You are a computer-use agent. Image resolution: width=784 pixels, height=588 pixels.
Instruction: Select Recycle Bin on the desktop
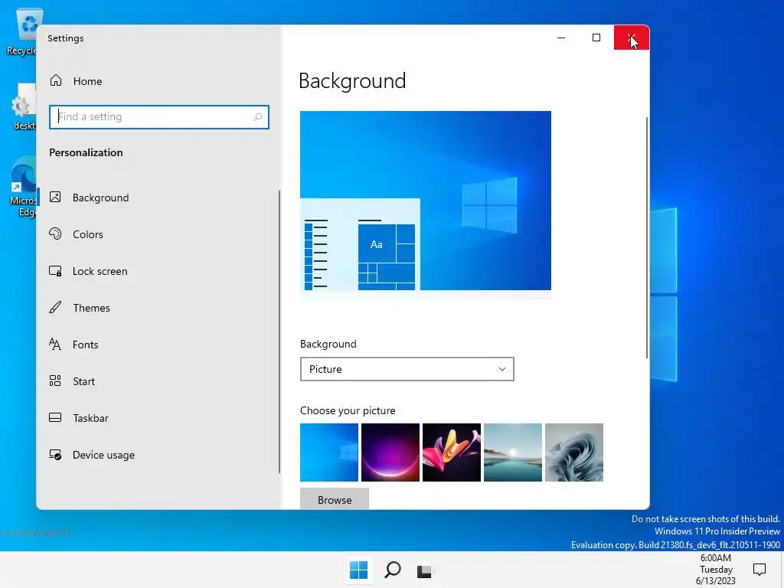point(21,33)
